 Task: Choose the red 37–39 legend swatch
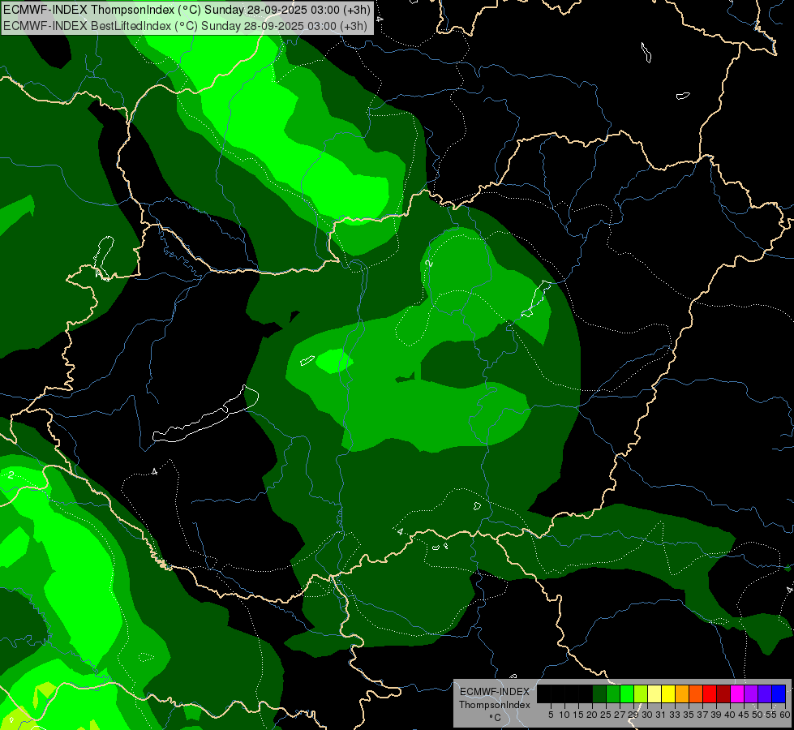click(710, 693)
